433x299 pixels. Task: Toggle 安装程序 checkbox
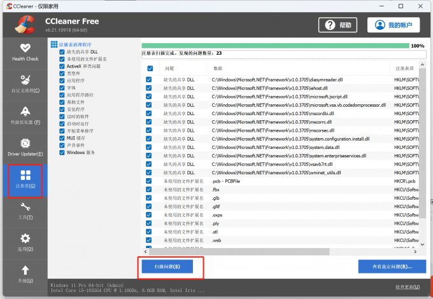tap(62, 109)
